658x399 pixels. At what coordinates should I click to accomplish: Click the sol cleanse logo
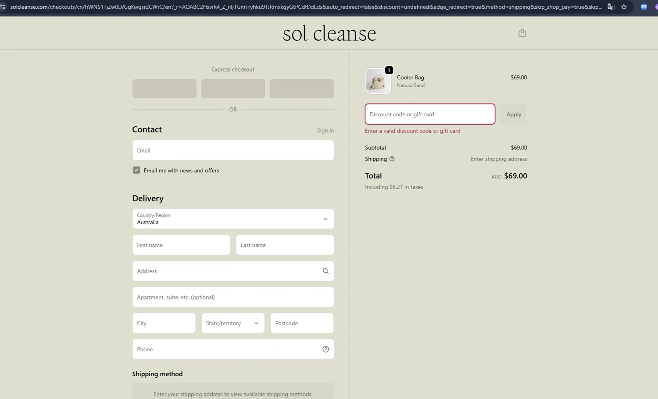329,33
